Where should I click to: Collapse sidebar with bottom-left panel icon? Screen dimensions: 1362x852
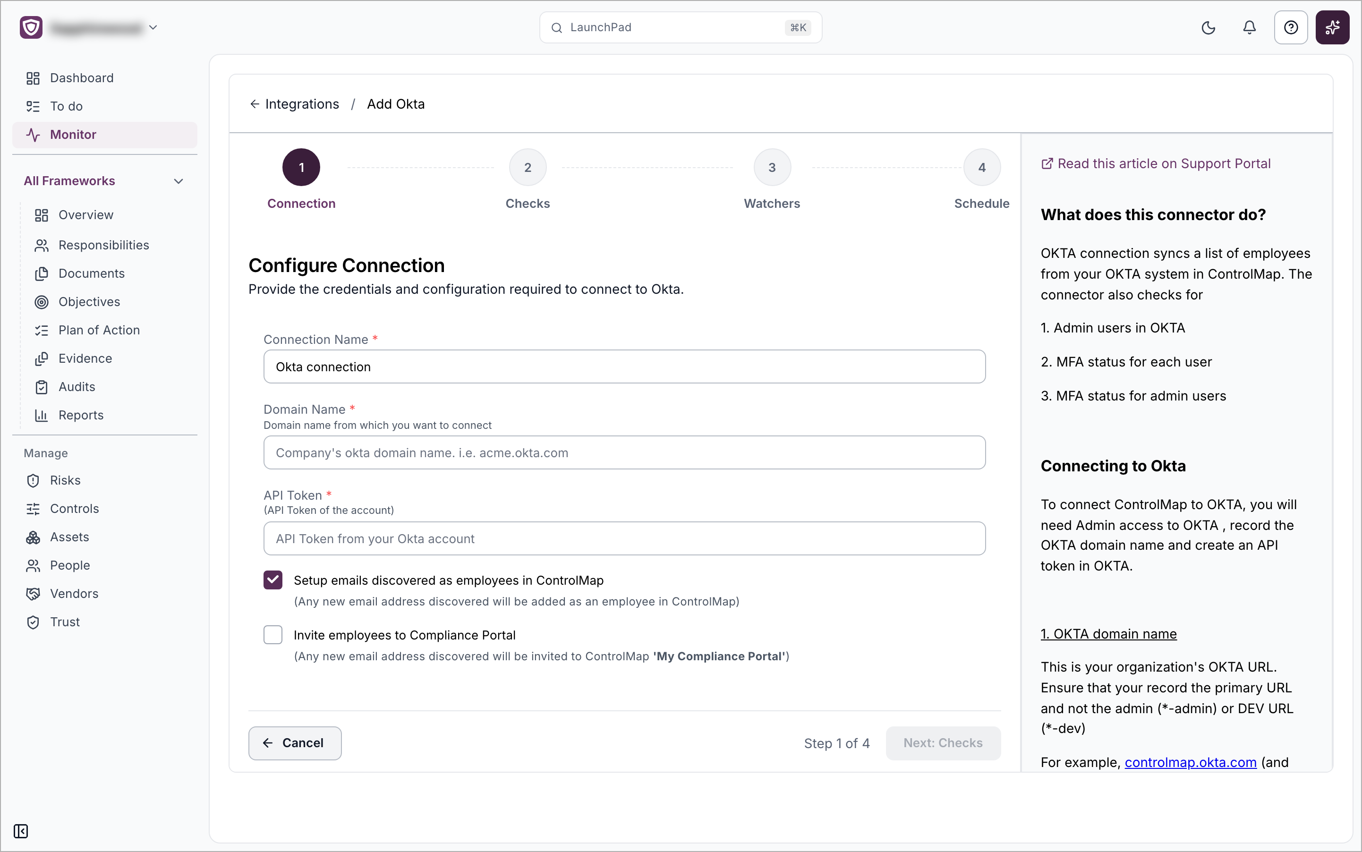pyautogui.click(x=21, y=831)
